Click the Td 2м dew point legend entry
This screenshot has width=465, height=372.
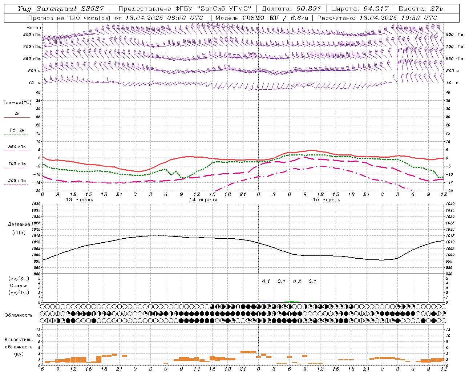pyautogui.click(x=17, y=130)
